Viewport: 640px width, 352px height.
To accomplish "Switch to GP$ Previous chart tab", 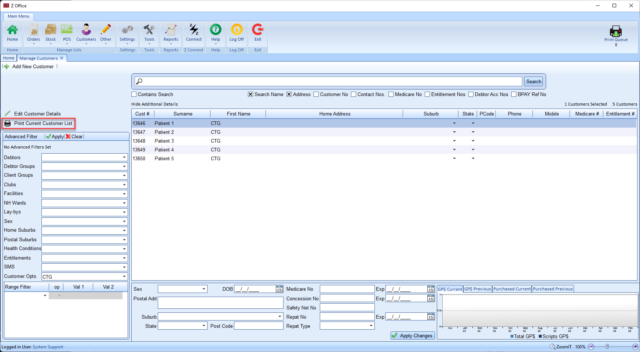I will tap(478, 289).
